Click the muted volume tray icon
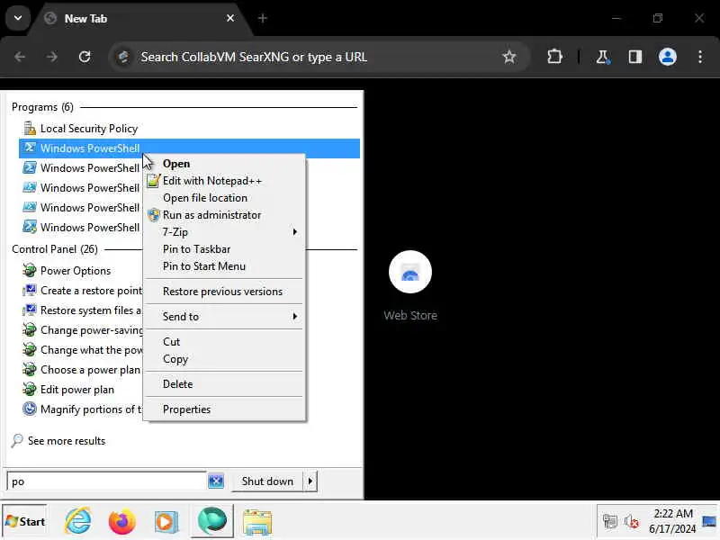 [632, 522]
